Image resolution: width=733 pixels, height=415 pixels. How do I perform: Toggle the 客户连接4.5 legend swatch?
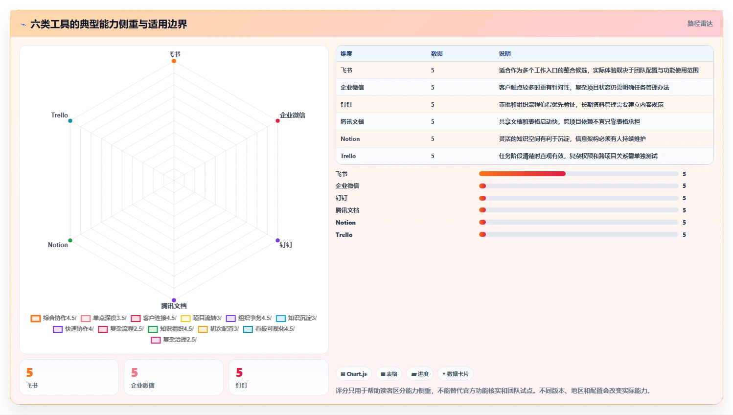(136, 319)
